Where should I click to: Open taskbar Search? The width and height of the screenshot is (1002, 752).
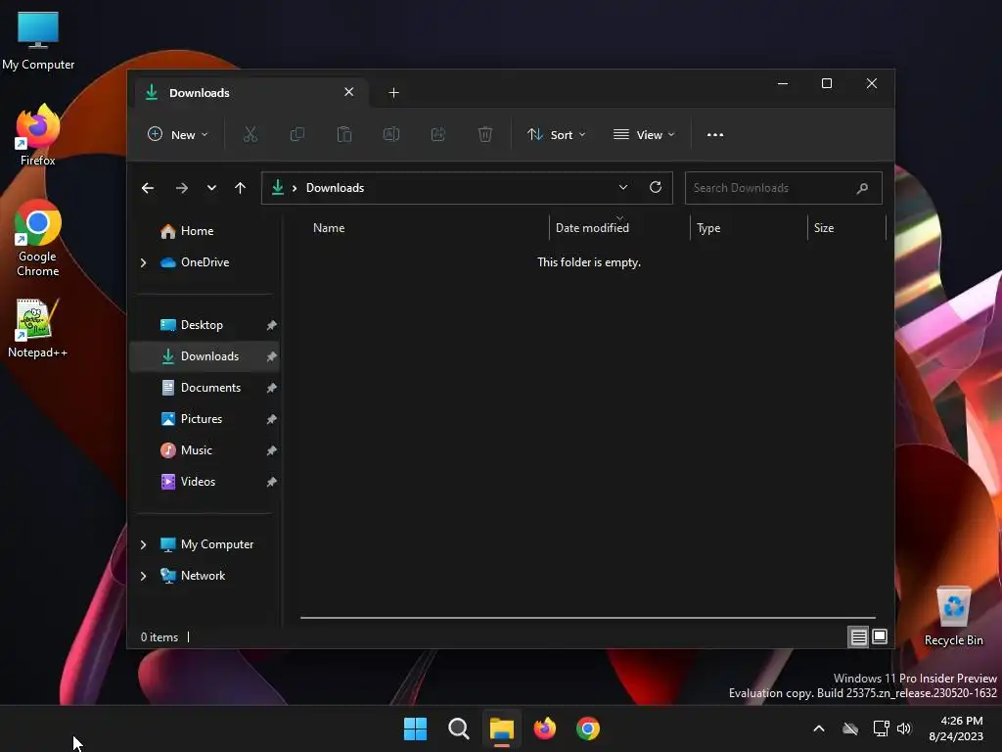[458, 728]
